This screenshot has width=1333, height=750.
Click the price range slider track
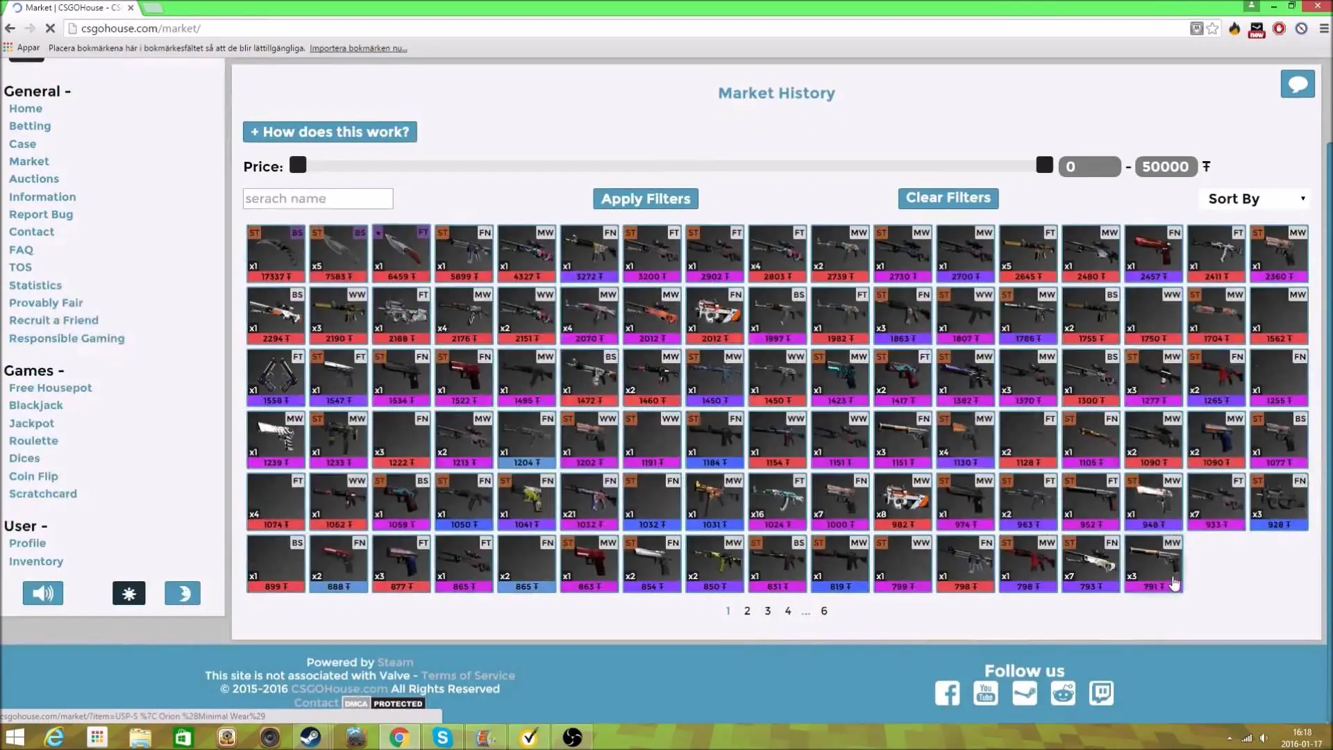pyautogui.click(x=671, y=166)
